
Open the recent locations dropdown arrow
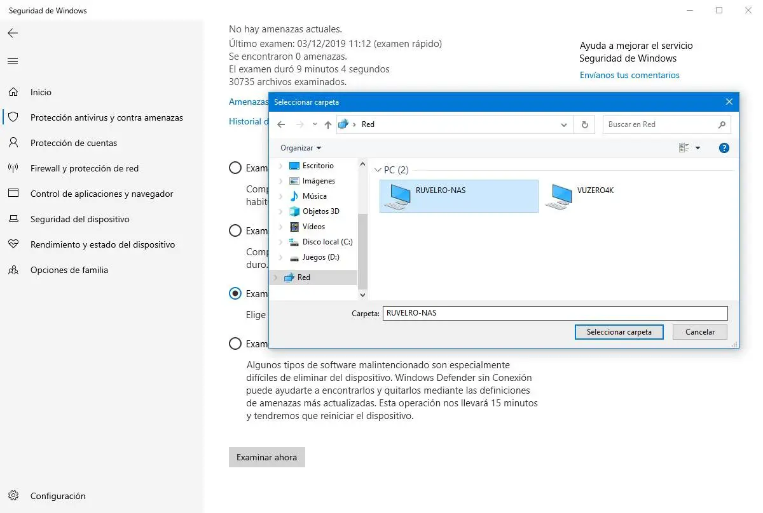click(315, 124)
